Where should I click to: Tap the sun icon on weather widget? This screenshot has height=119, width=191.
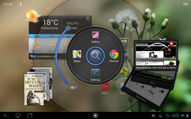point(32,16)
